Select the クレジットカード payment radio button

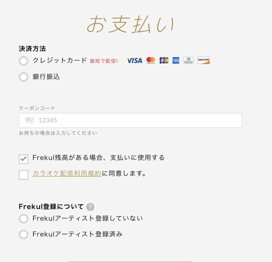pos(23,61)
